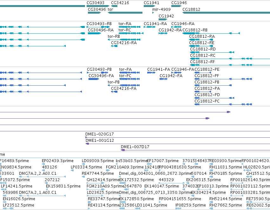270x210 pixels.
Task: Select EST 443329
Action: 166,180
